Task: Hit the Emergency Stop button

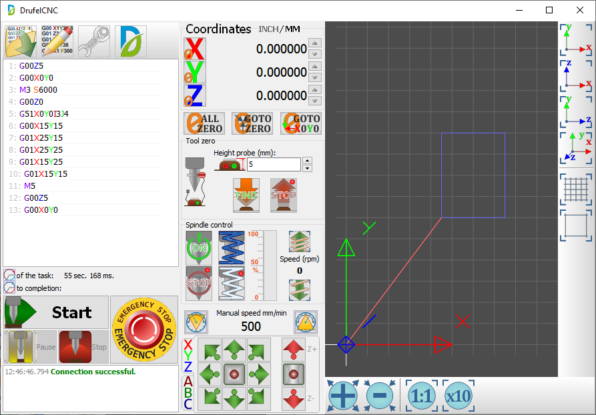Action: click(x=144, y=330)
